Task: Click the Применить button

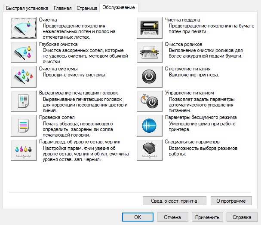Action: [x=207, y=217]
